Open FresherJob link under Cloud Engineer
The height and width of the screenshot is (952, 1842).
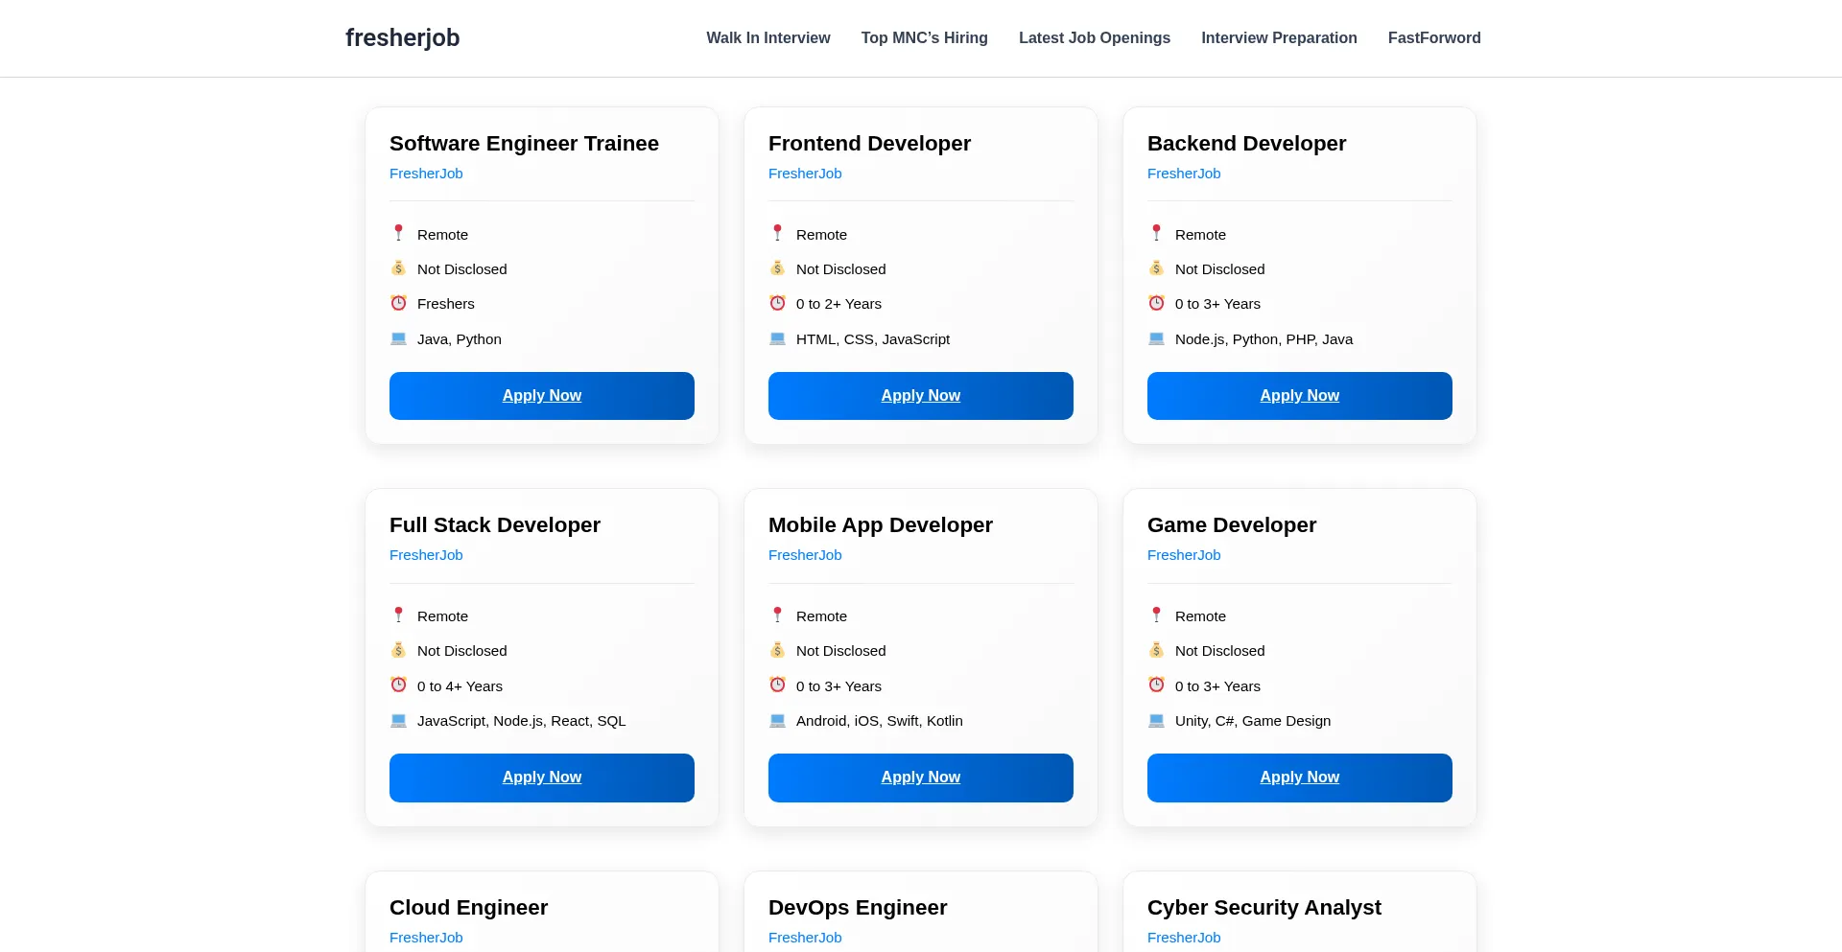426,938
